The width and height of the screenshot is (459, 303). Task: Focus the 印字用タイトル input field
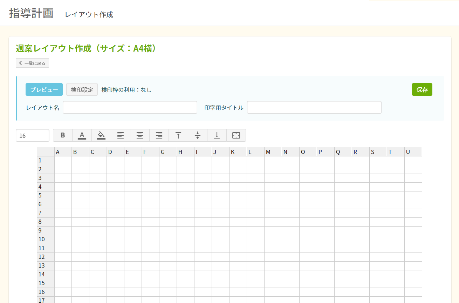point(314,107)
